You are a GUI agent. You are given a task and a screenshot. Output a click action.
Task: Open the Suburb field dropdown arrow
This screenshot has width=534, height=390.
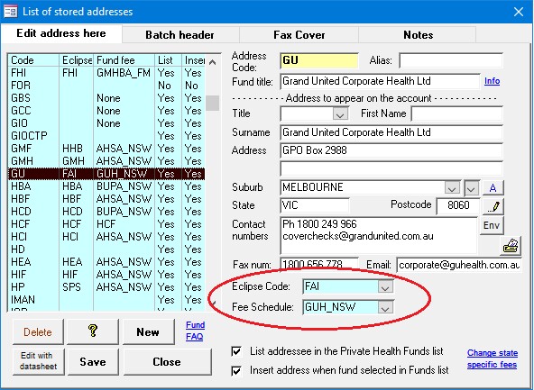coord(452,188)
